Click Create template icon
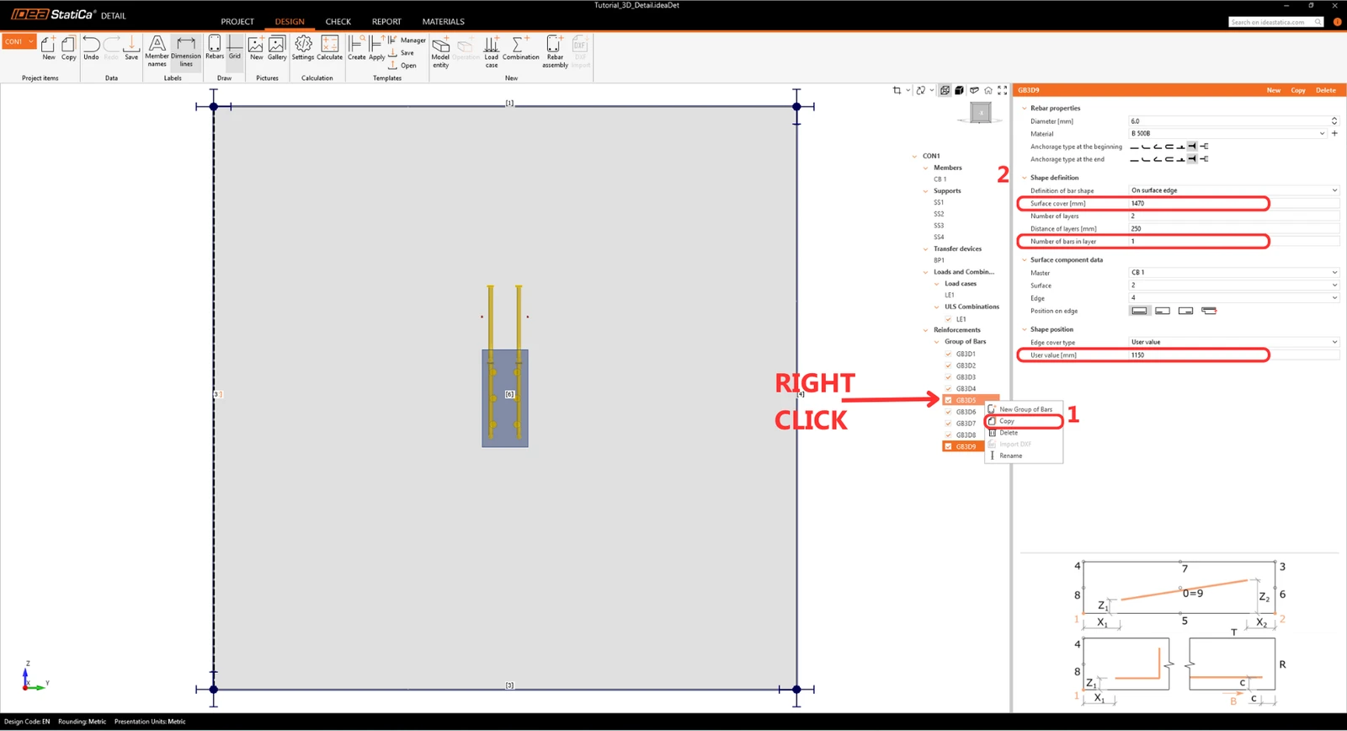 pyautogui.click(x=357, y=48)
